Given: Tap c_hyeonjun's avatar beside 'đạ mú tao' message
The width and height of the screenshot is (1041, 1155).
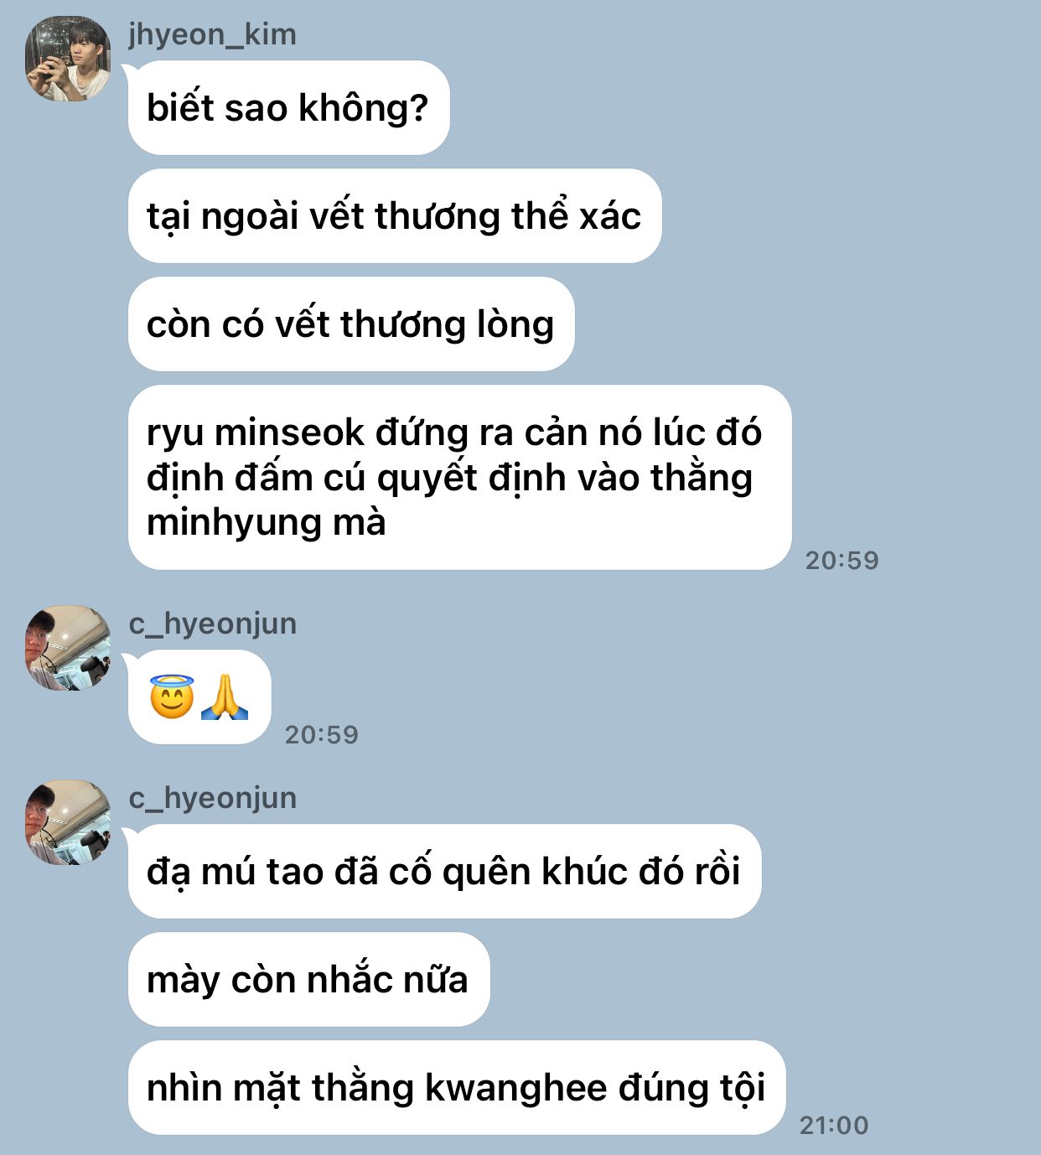Looking at the screenshot, I should [x=68, y=822].
